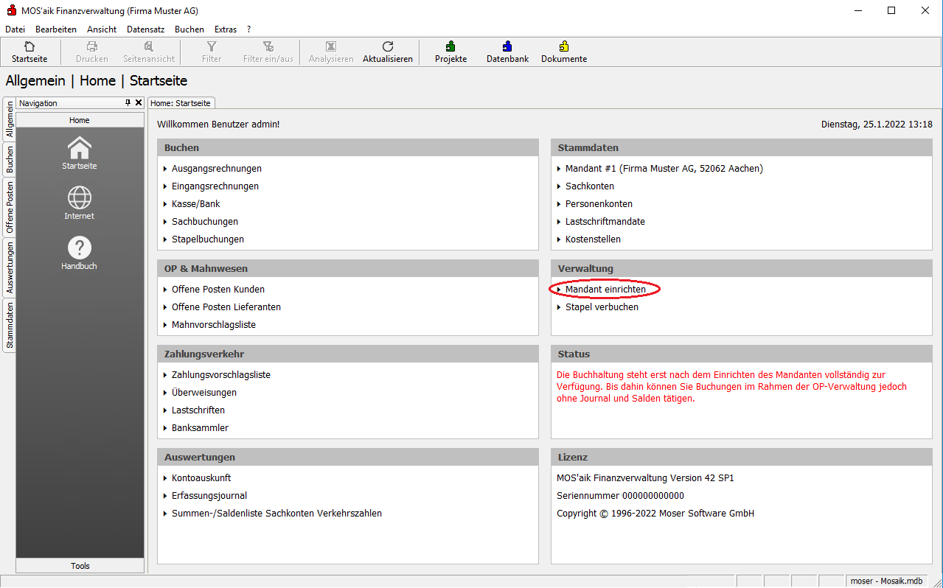
Task: Switch to the Offene Posten vertical tab
Action: (x=10, y=207)
